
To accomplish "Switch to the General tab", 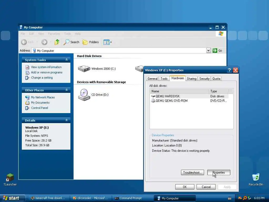I will click(x=152, y=78).
